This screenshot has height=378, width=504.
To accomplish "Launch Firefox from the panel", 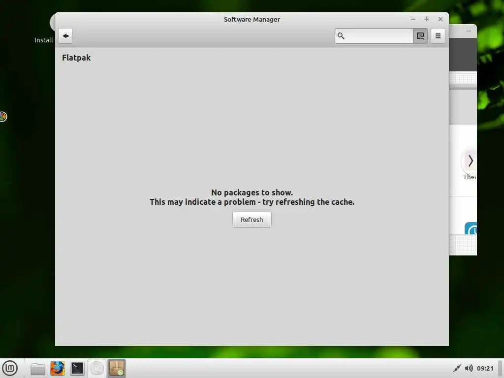I will click(x=58, y=368).
